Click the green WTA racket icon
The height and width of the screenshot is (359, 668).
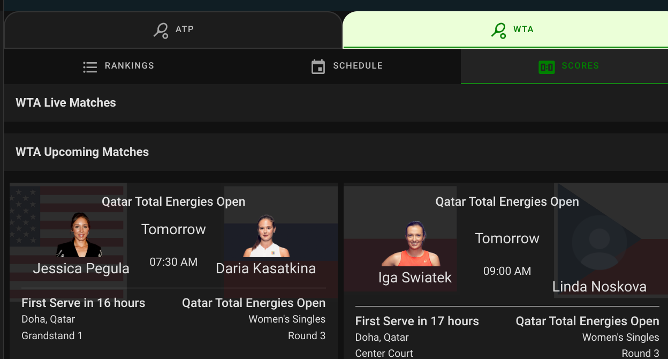[498, 30]
